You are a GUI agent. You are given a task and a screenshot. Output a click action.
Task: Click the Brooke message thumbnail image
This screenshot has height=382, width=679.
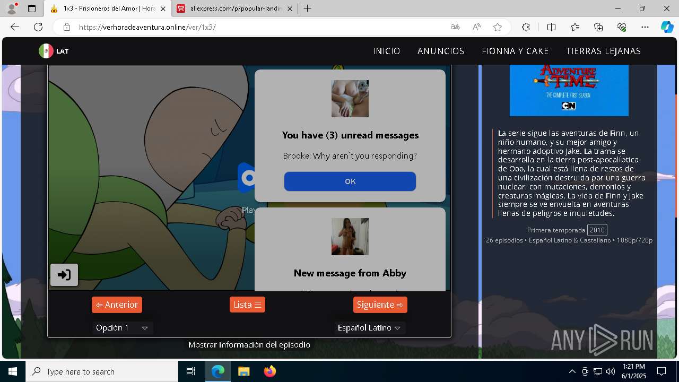[350, 99]
